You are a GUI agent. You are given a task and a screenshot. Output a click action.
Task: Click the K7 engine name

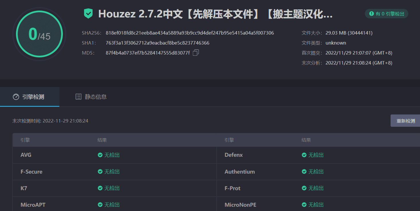(24, 188)
